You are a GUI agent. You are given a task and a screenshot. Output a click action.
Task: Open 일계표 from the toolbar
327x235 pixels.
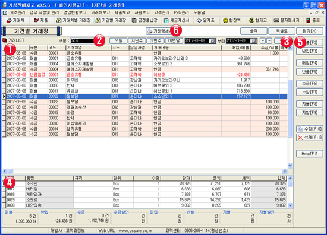tap(206, 20)
